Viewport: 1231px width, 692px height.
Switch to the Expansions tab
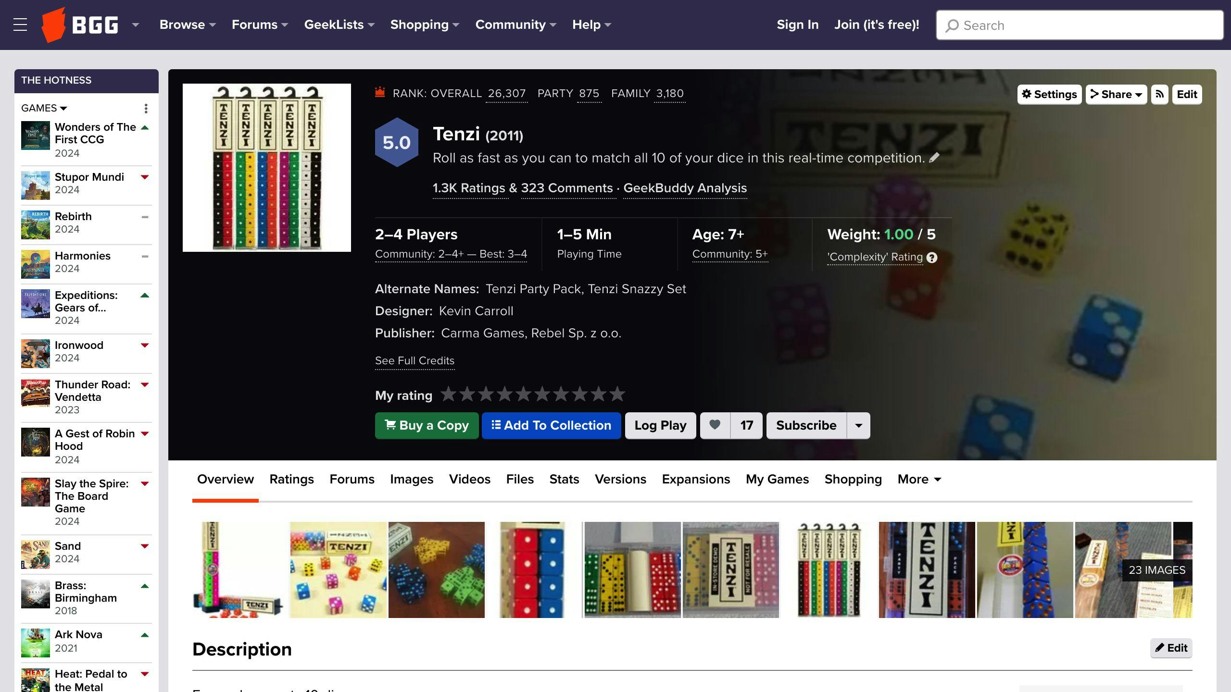pos(696,479)
